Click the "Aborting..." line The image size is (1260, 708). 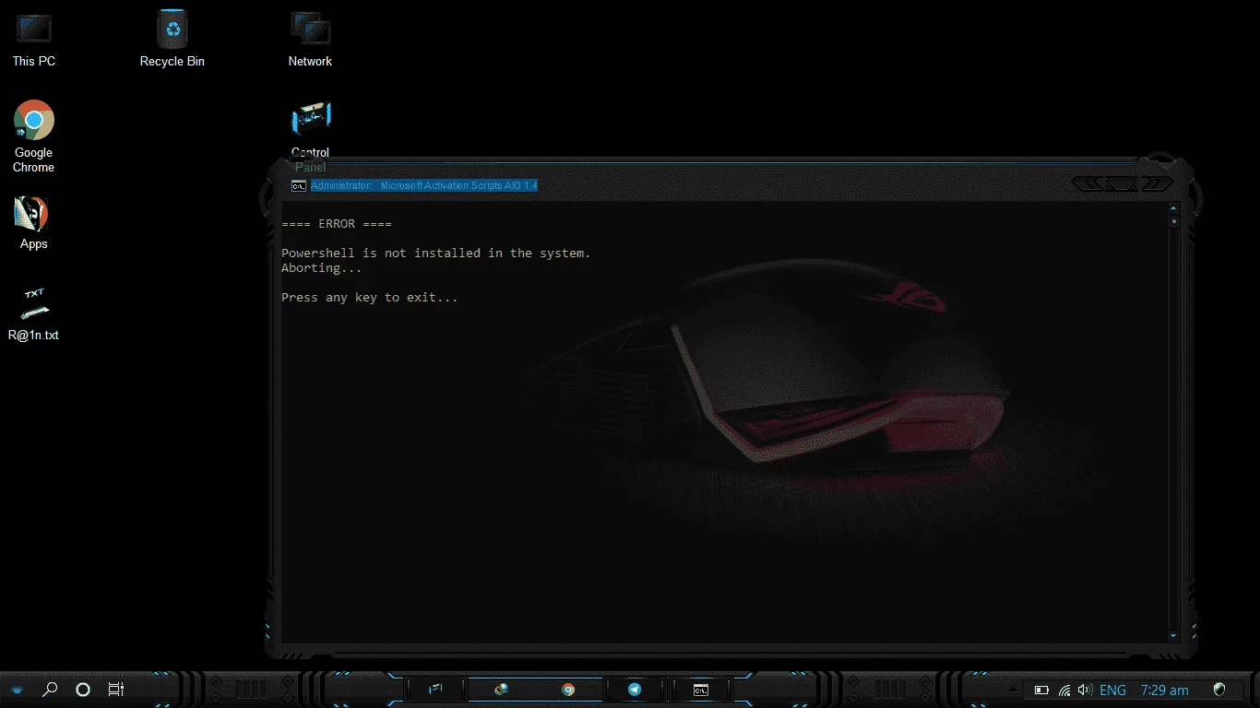(x=322, y=268)
